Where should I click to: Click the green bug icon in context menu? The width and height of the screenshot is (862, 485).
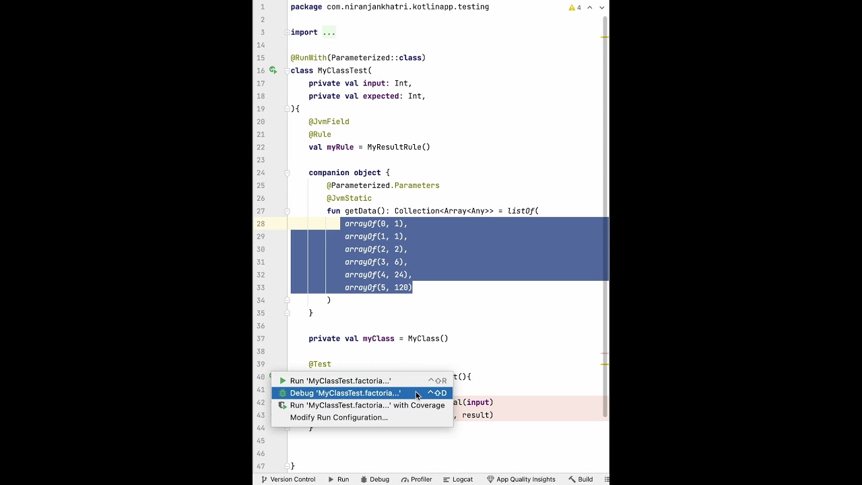pos(283,393)
